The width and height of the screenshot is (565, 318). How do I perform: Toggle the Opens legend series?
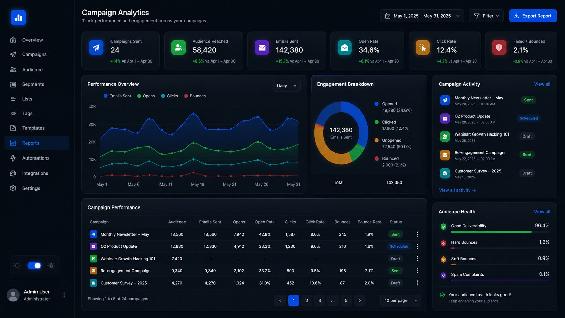pos(146,96)
